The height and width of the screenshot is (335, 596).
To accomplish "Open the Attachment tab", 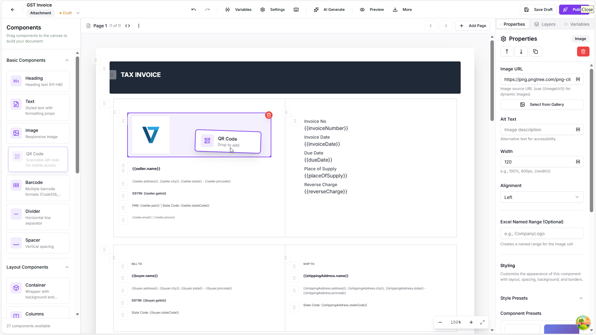I will (x=40, y=13).
